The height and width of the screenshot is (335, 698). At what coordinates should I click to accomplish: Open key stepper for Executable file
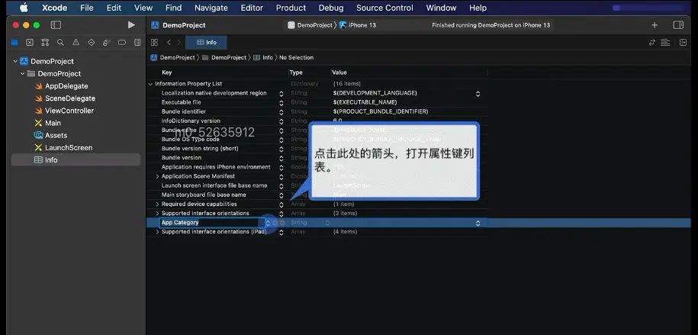click(x=281, y=102)
